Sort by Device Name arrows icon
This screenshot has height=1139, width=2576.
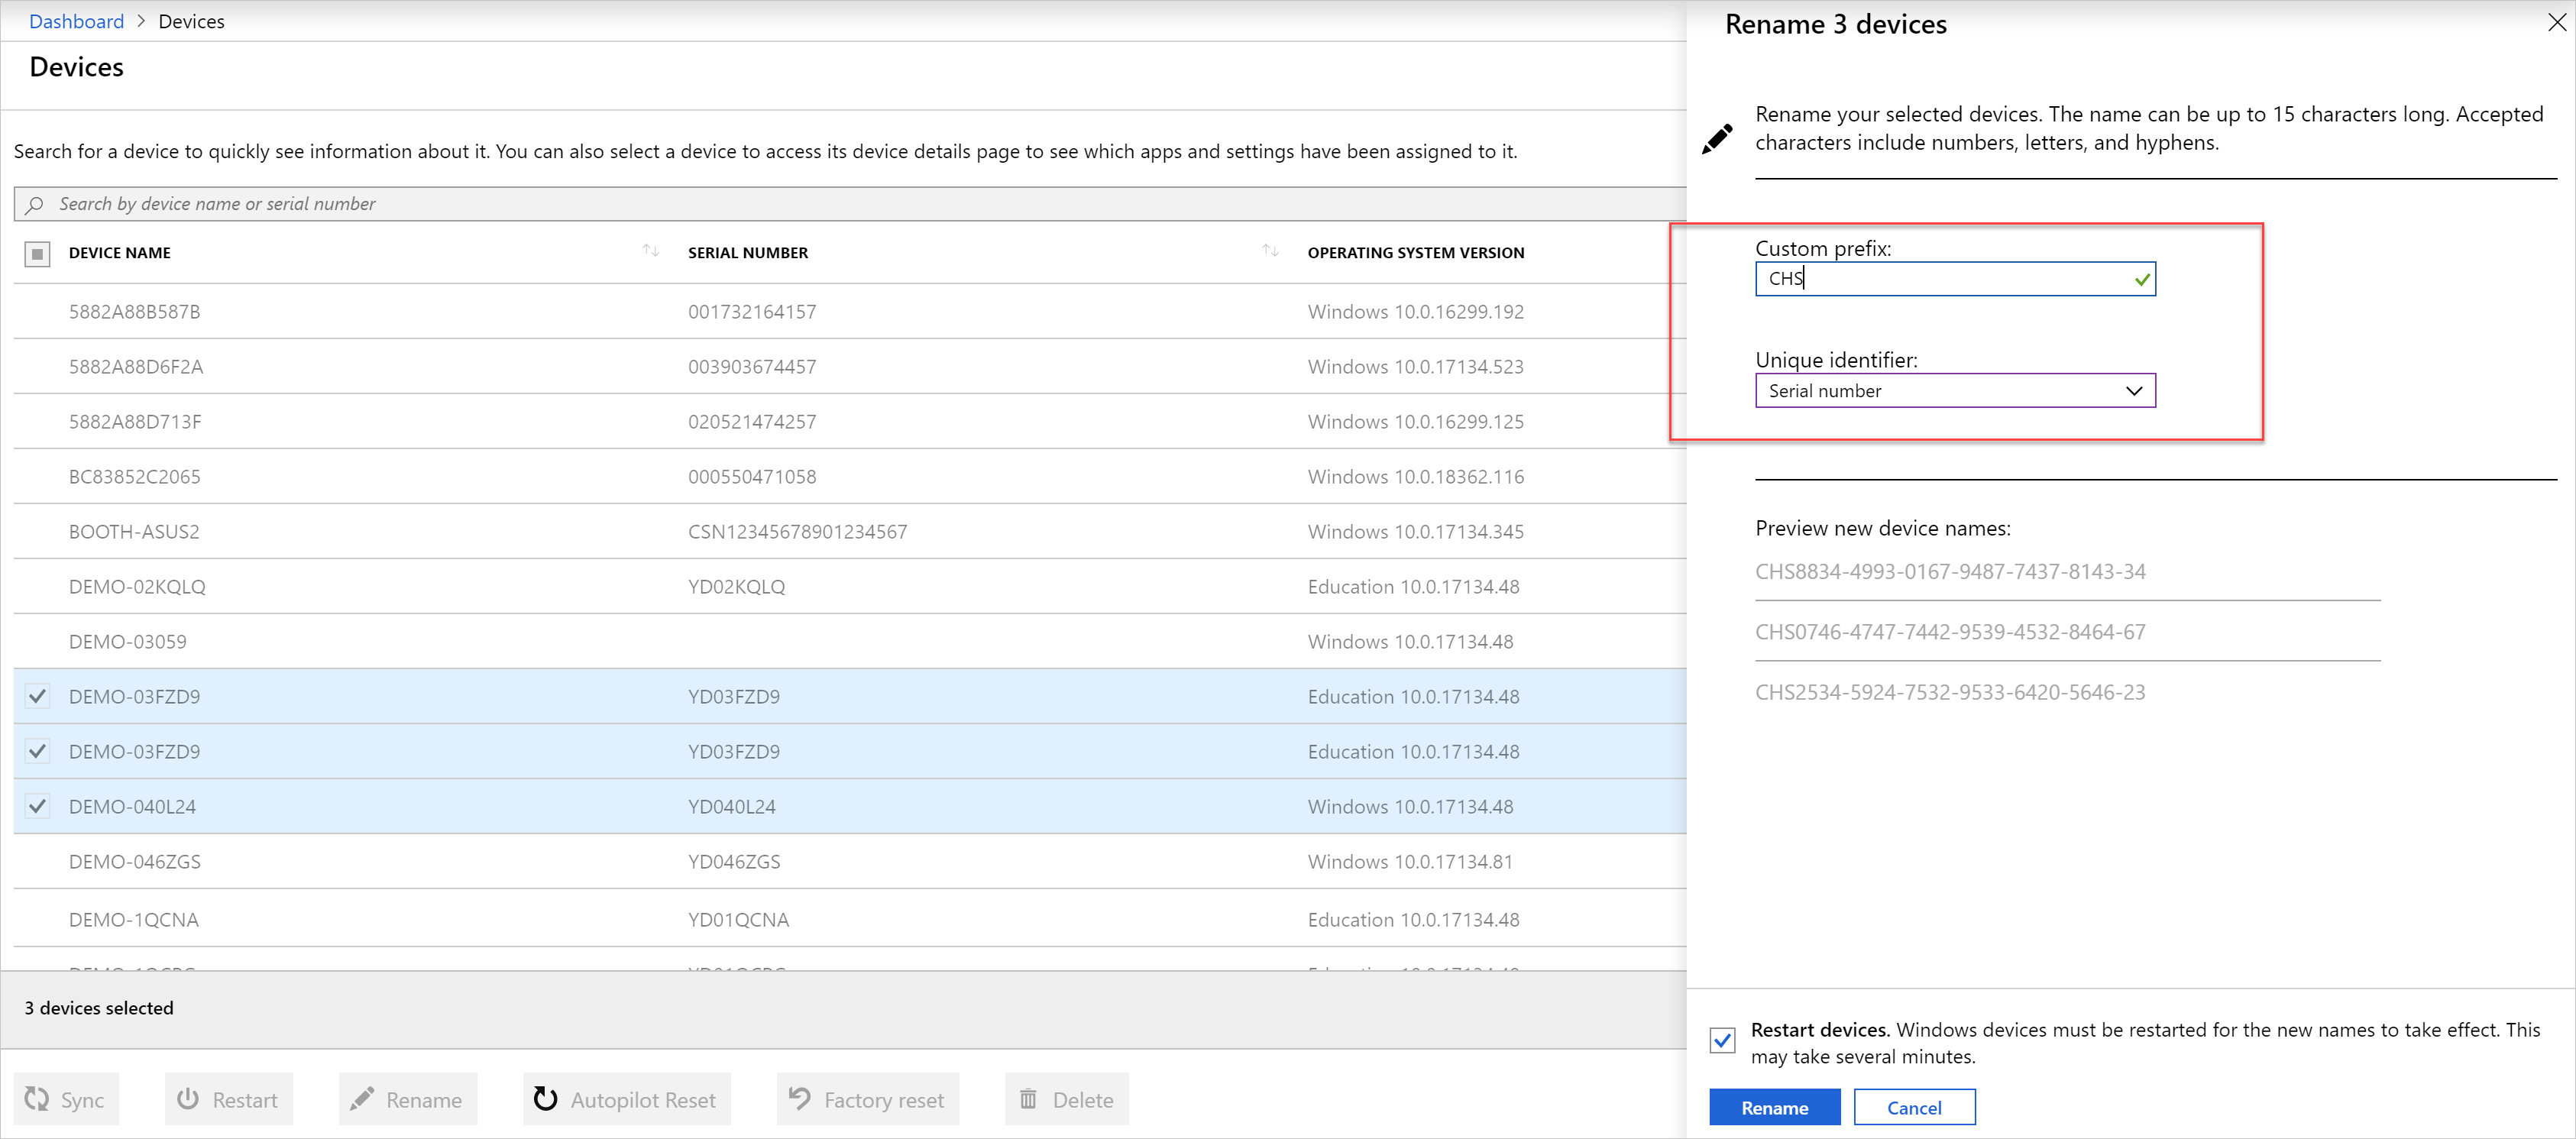coord(651,250)
